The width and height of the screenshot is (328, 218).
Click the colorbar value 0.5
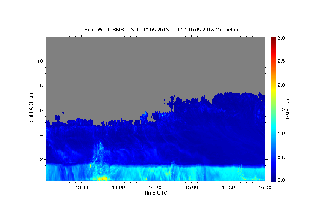pos(282,157)
